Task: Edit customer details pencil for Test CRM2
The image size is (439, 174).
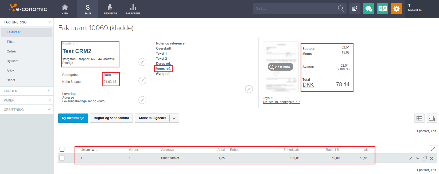Action: click(x=142, y=62)
